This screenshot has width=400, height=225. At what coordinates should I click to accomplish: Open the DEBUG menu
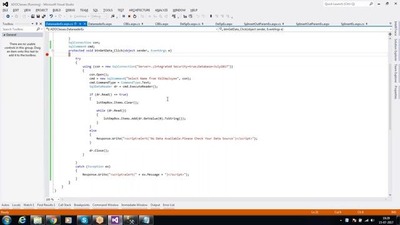[70, 10]
